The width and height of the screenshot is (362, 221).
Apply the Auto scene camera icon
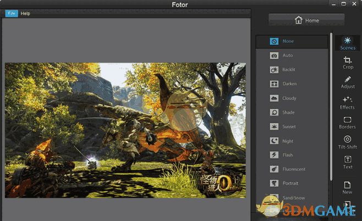pyautogui.click(x=274, y=56)
